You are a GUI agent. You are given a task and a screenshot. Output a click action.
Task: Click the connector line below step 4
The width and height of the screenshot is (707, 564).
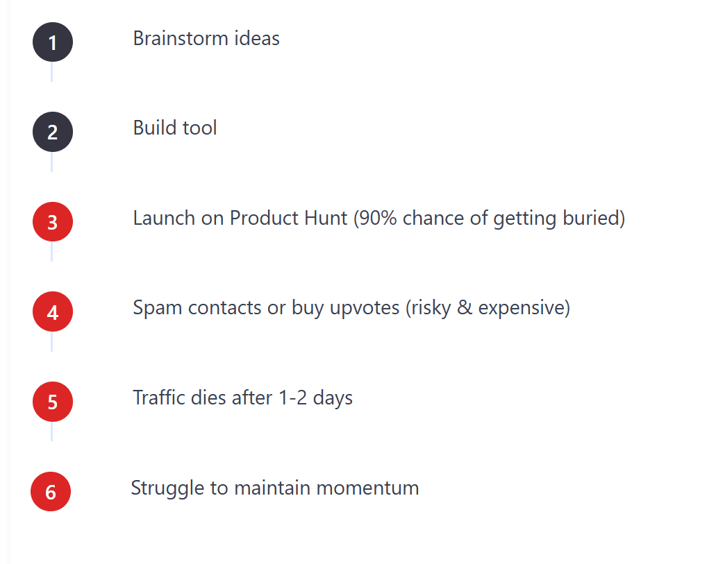coord(51,342)
